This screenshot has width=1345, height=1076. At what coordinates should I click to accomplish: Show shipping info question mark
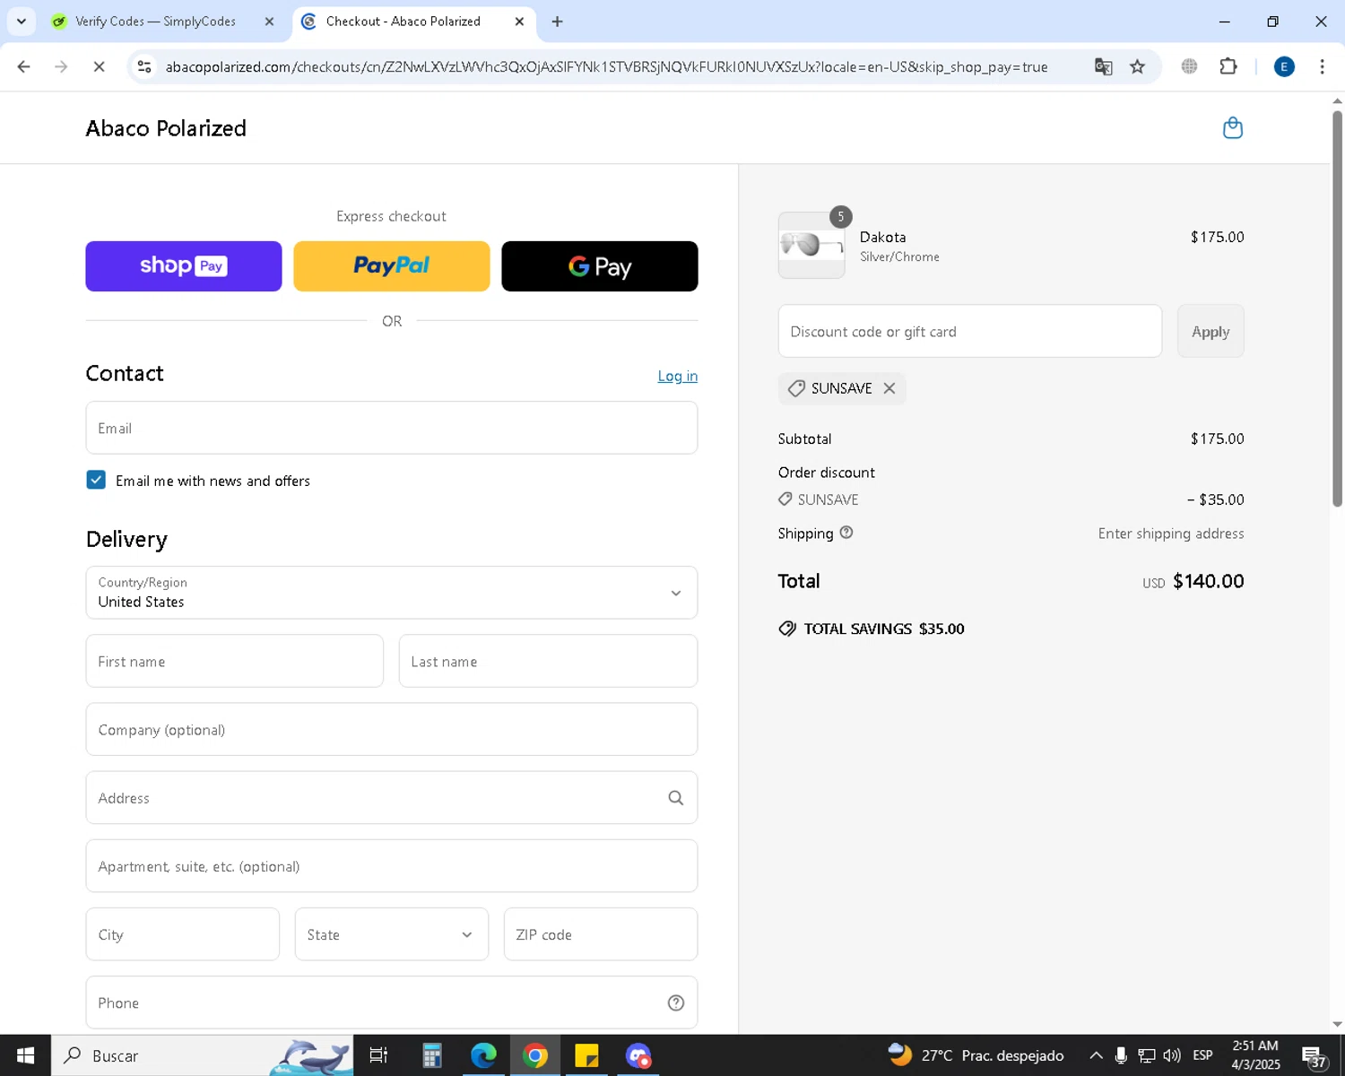pyautogui.click(x=846, y=533)
